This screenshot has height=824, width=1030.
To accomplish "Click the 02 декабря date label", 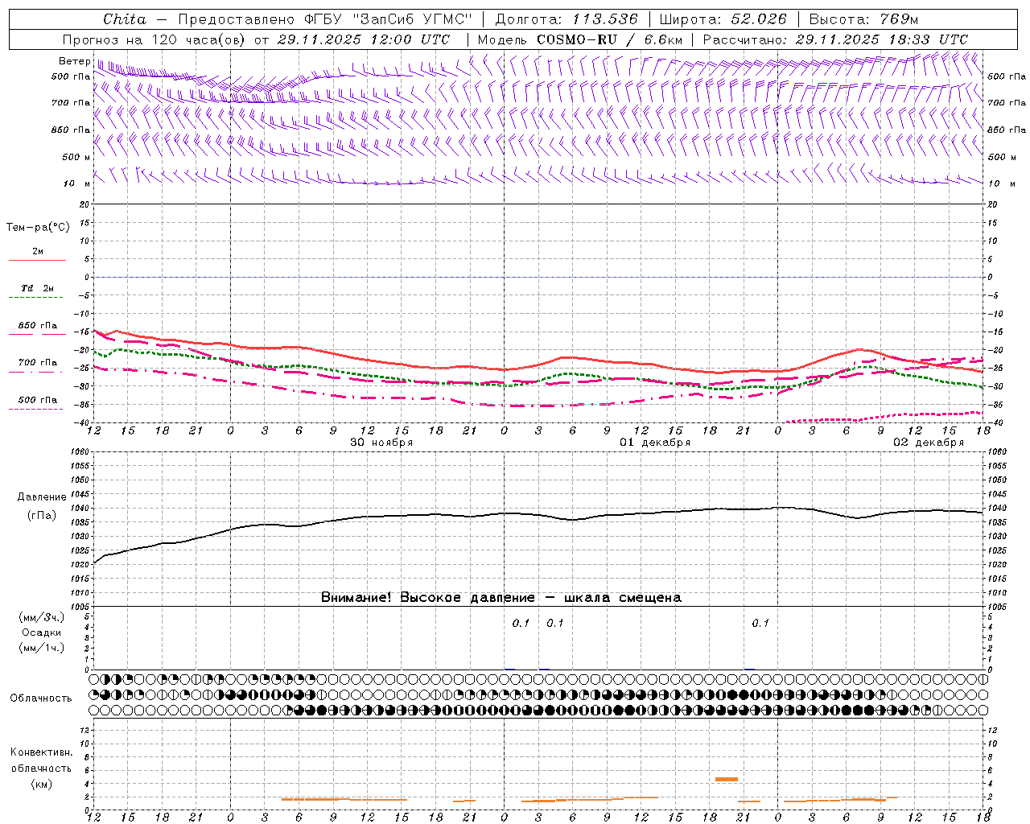I will pyautogui.click(x=929, y=443).
